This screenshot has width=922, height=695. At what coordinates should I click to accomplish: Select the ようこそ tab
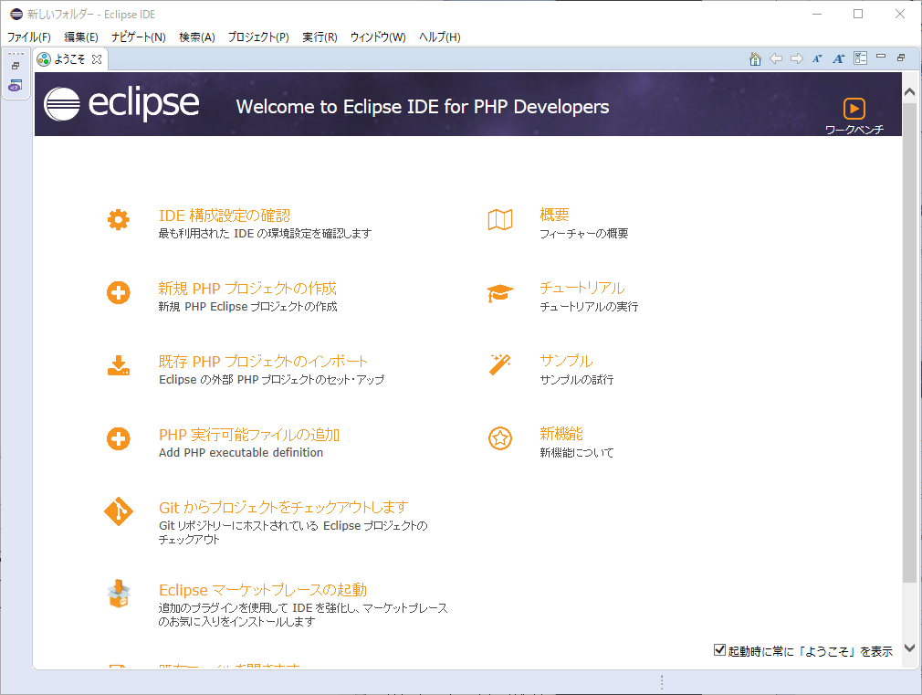point(69,59)
